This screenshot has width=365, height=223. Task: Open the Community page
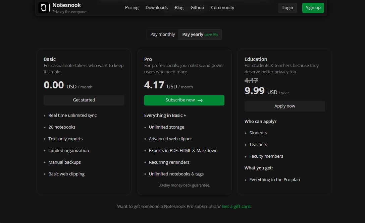222,7
